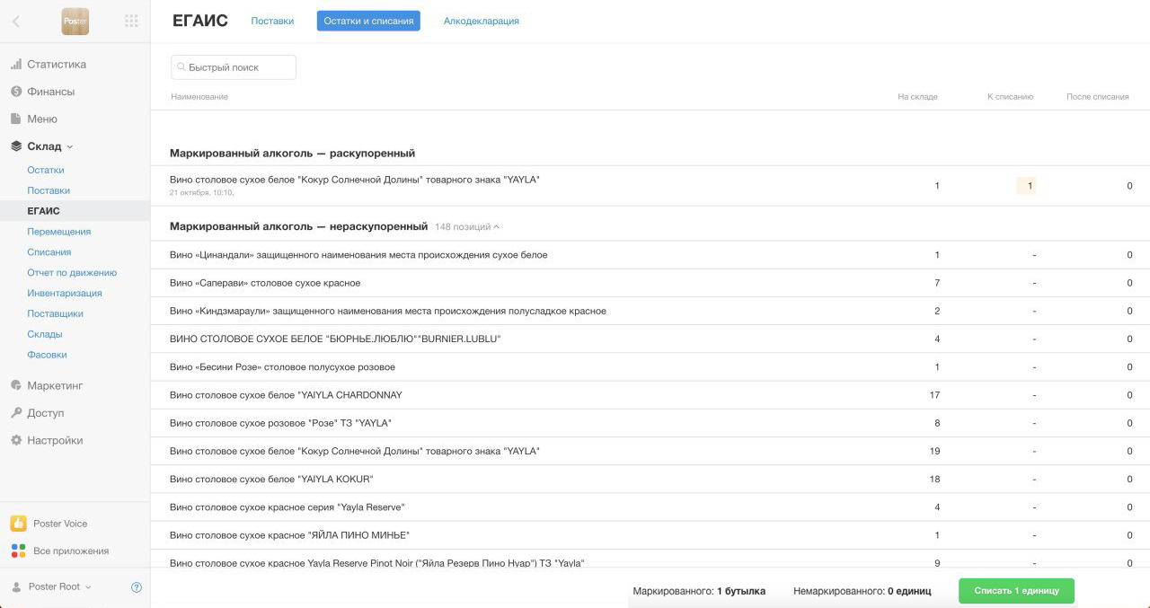Viewport: 1150px width, 608px height.
Task: Click the Статистика bar chart icon
Action: click(16, 65)
